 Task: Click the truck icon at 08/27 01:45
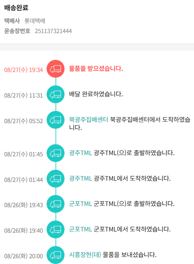tap(55, 153)
